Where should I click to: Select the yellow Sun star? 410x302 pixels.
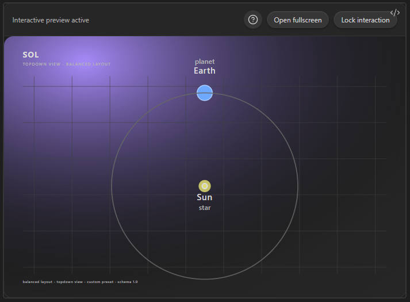pyautogui.click(x=205, y=186)
